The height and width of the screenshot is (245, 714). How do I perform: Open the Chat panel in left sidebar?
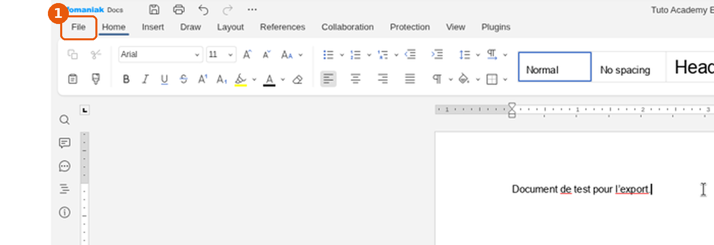(64, 166)
